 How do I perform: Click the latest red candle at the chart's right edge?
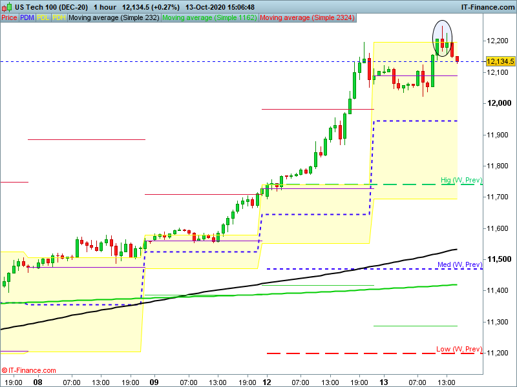[458, 59]
